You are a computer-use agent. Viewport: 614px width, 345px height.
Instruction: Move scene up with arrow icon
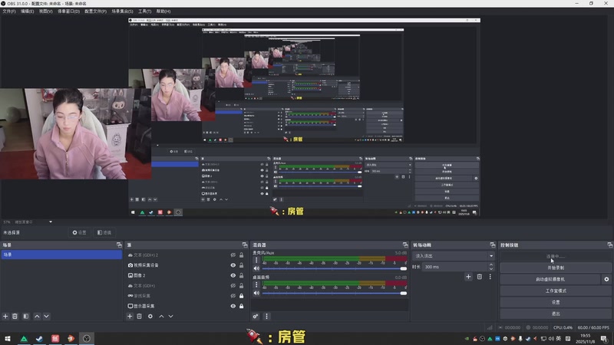coord(37,316)
